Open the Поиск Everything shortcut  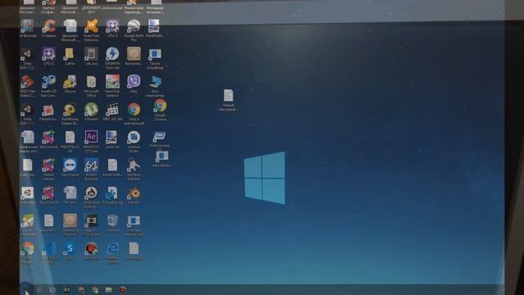coord(155,59)
